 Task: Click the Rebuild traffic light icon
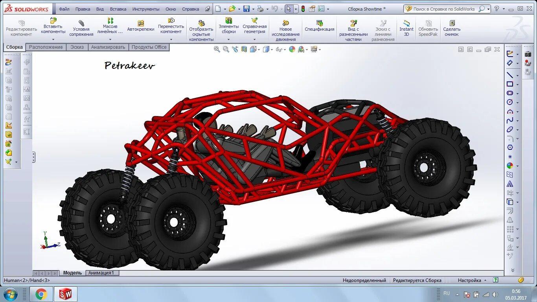click(303, 9)
